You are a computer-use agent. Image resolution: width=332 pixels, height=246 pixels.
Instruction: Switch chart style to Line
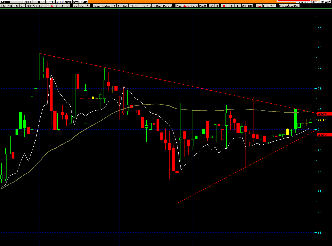pos(194,6)
